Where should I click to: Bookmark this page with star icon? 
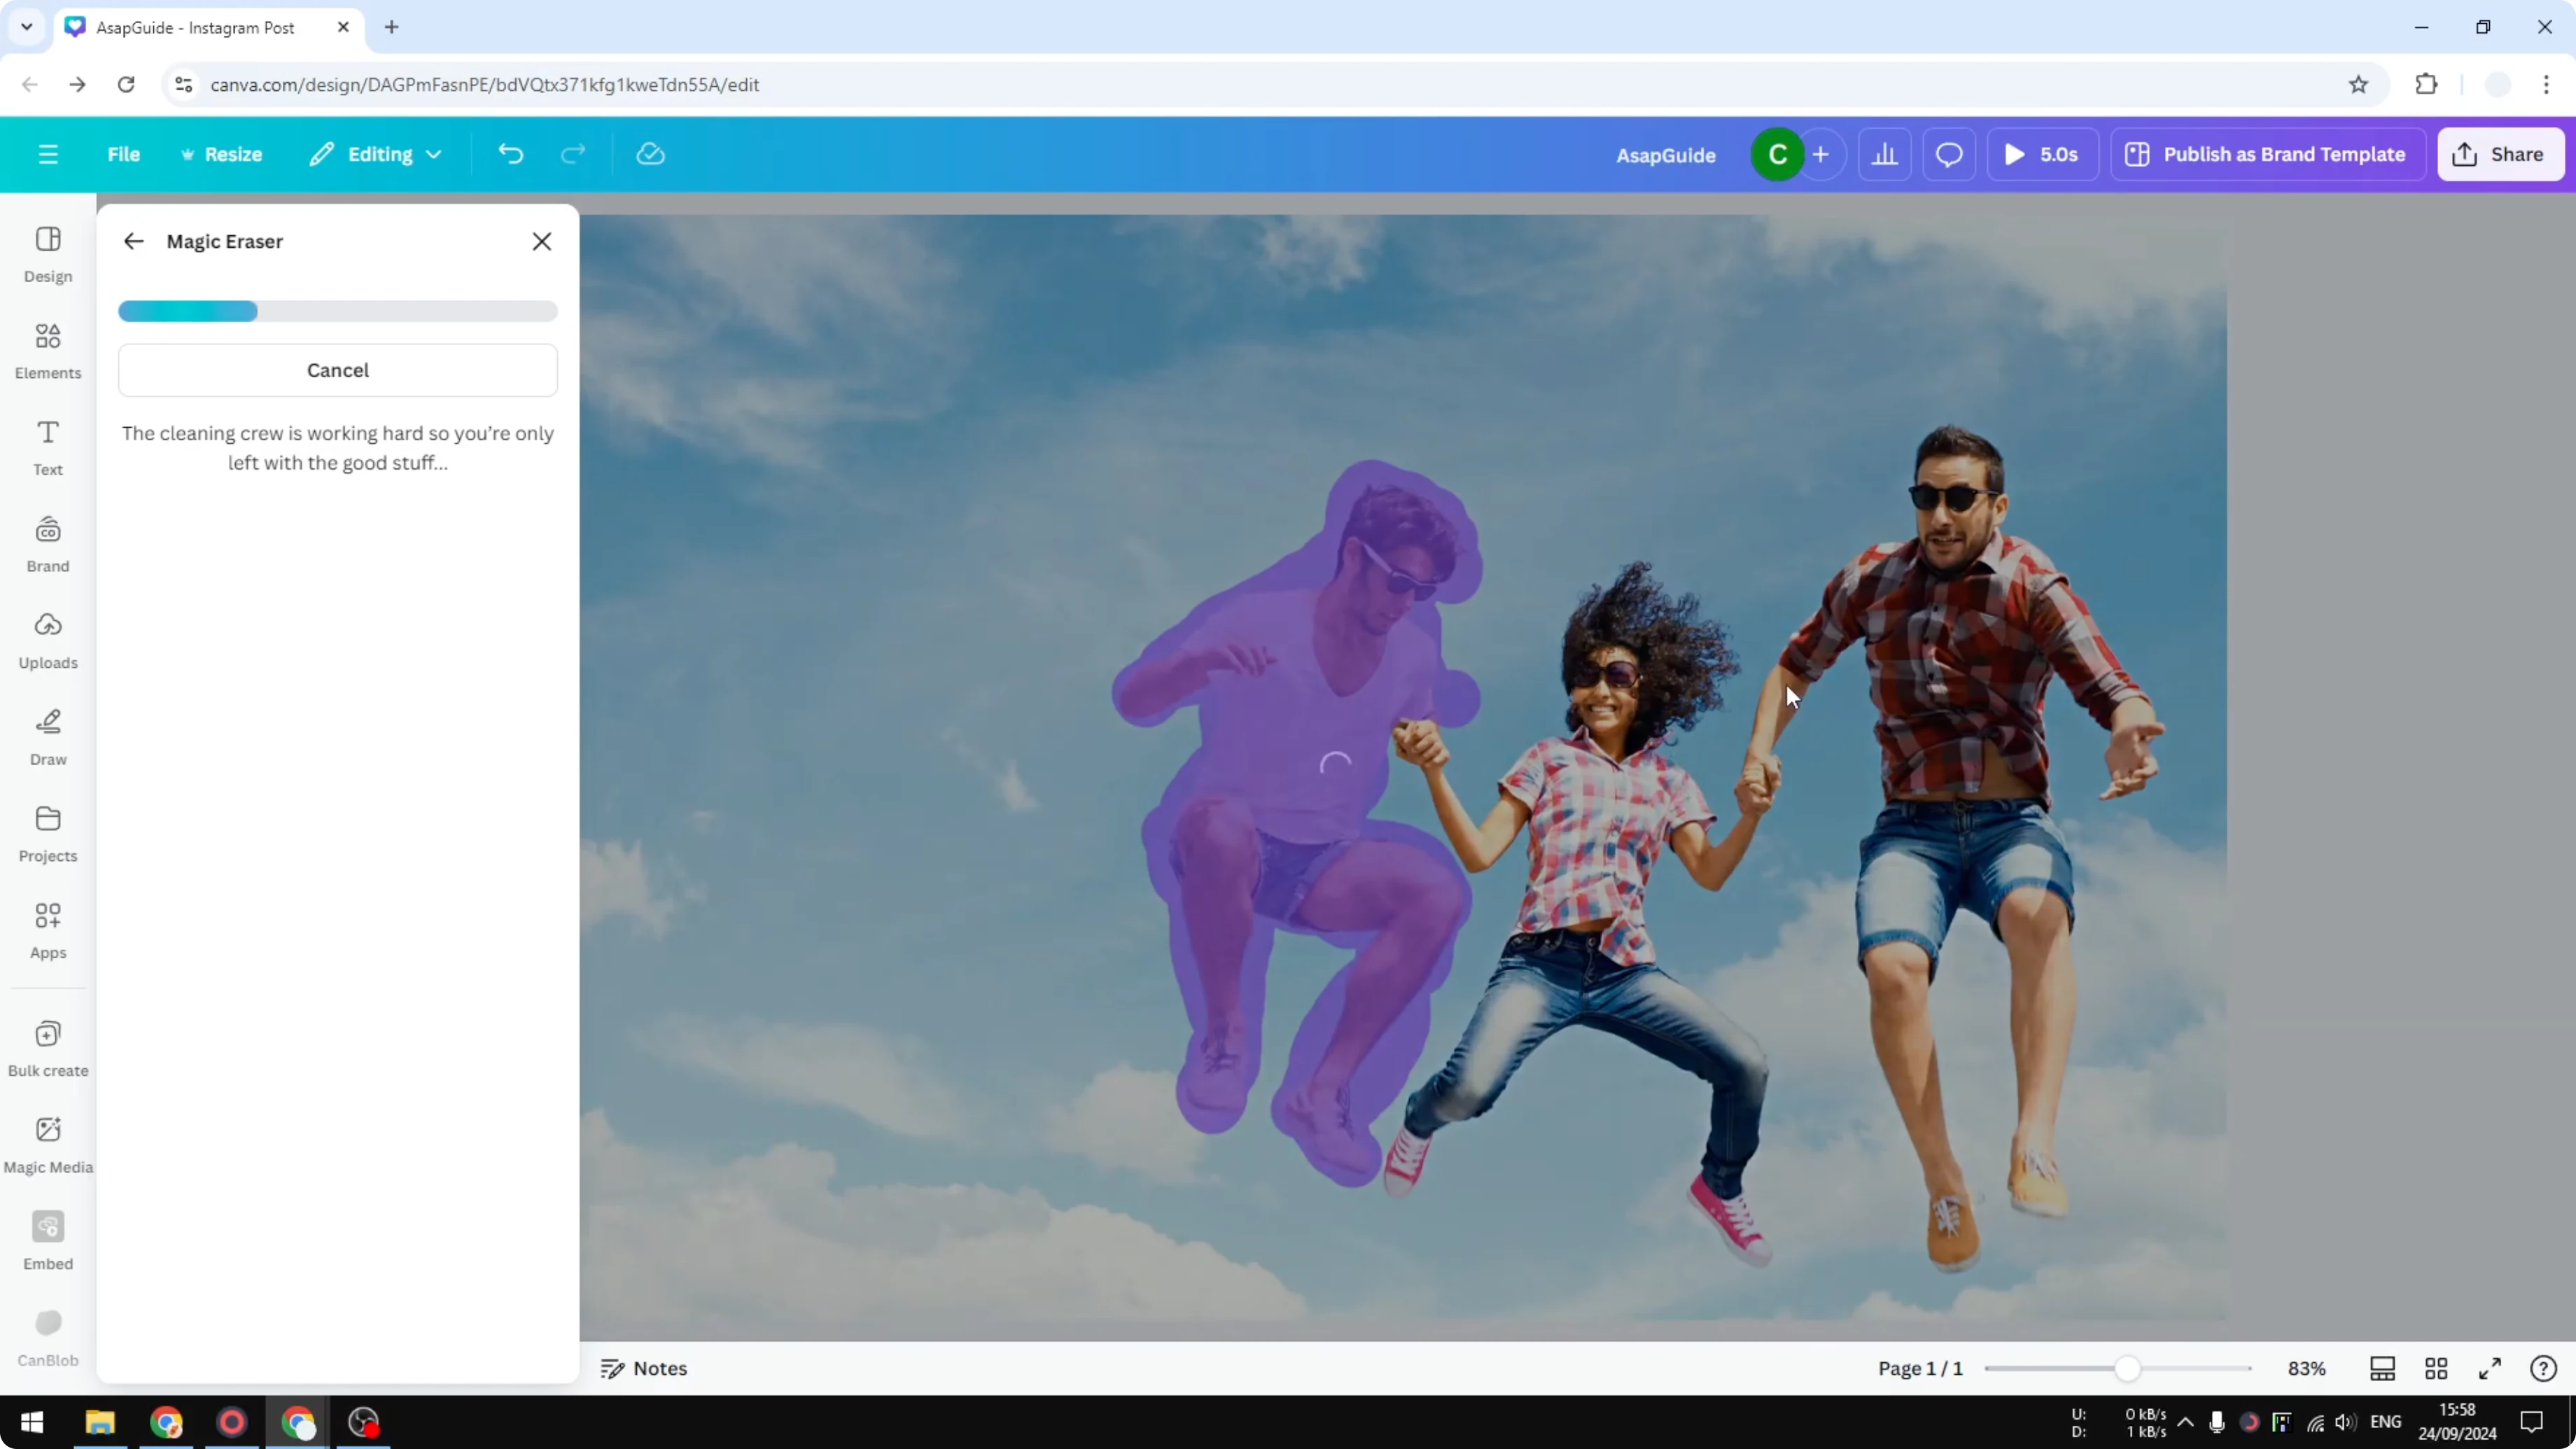pyautogui.click(x=2359, y=85)
